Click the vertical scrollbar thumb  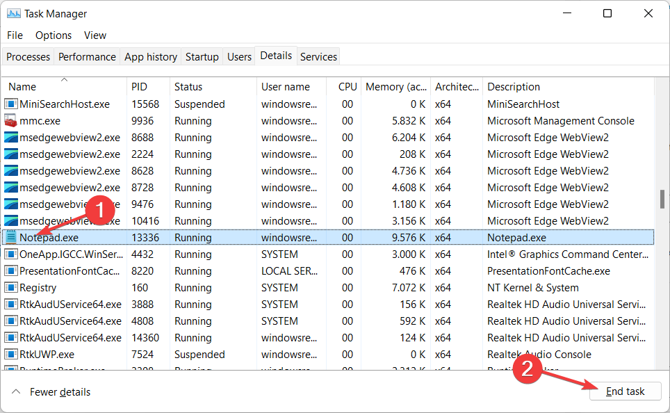click(x=662, y=198)
